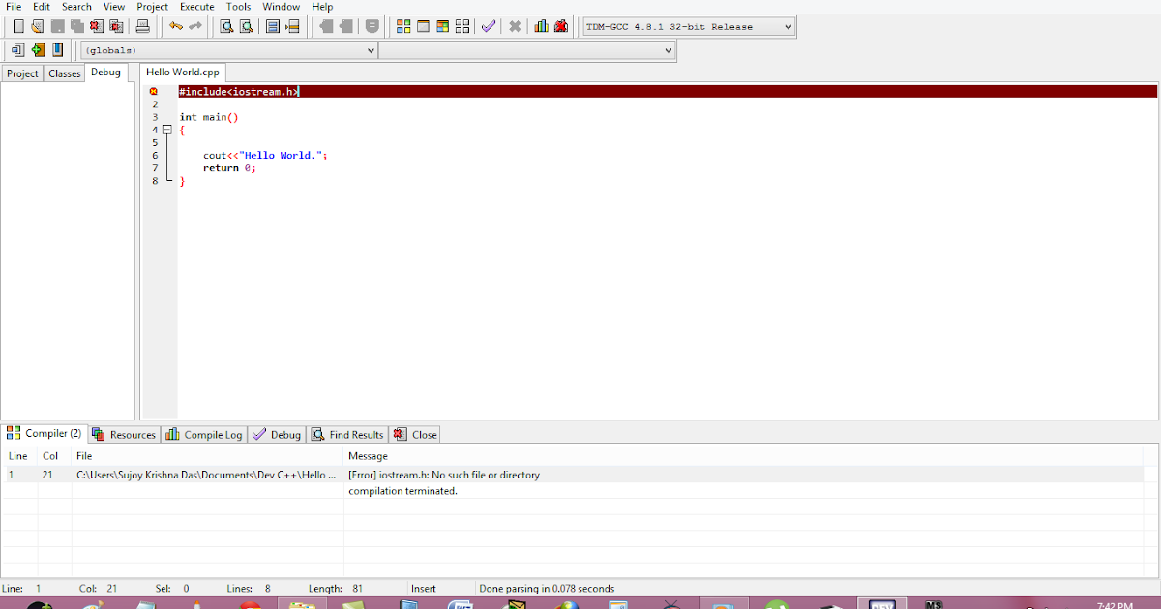Select the Debug tab in the left panel
Image resolution: width=1161 pixels, height=609 pixels.
106,72
